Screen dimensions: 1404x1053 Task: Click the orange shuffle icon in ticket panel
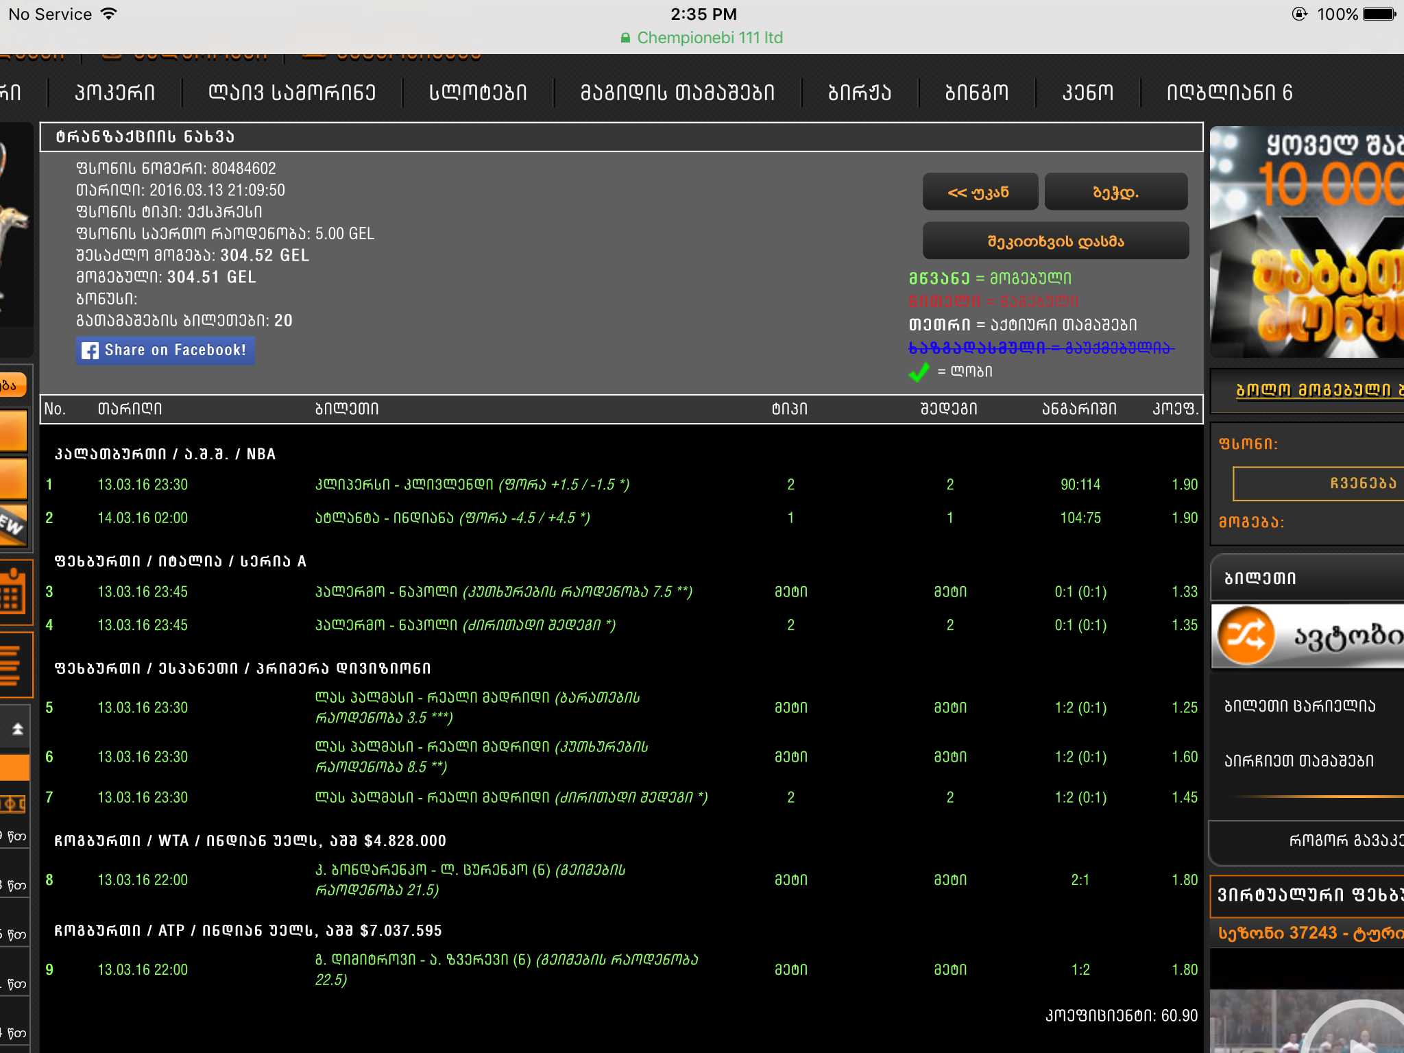1246,636
